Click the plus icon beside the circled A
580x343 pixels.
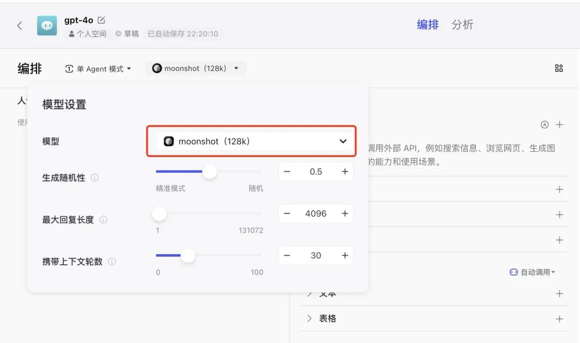coord(559,125)
